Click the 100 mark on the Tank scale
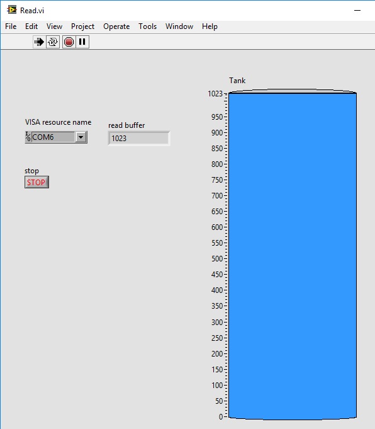Image resolution: width=375 pixels, height=429 pixels. [x=217, y=386]
